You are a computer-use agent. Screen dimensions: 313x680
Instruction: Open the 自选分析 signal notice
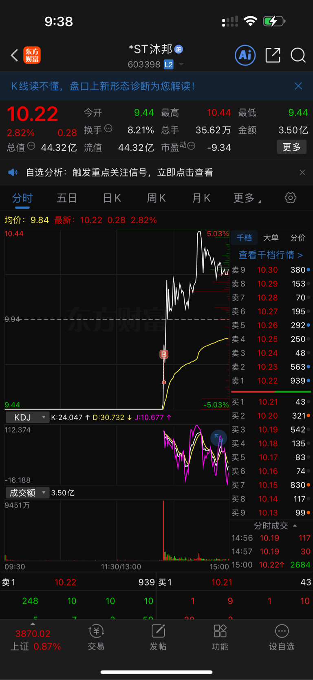119,172
